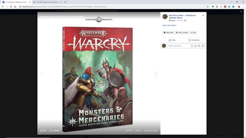Open a new browser tab

coord(65,2)
